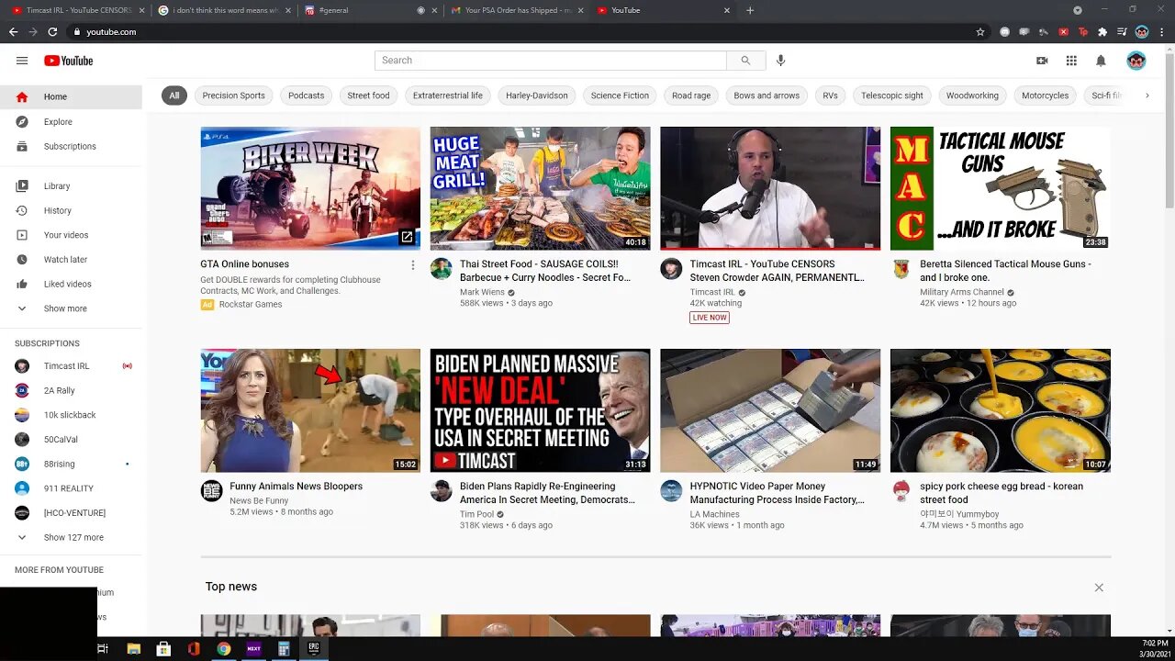The width and height of the screenshot is (1175, 661).
Task: Expand subscriptions with Show 127 more
Action: pos(72,537)
